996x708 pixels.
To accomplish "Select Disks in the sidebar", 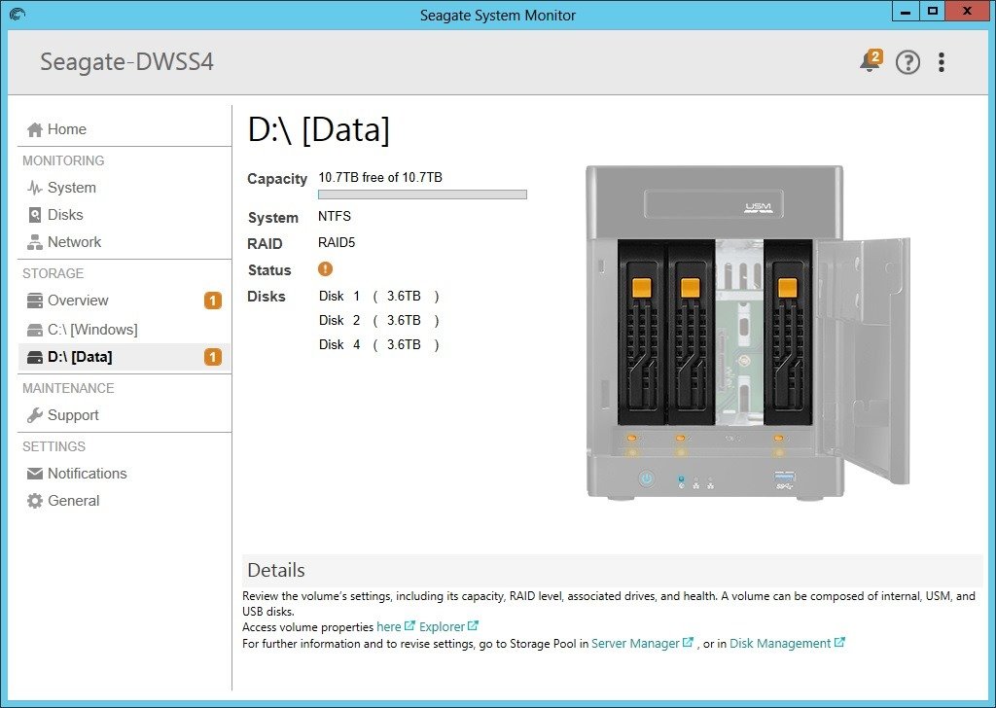I will click(x=65, y=215).
